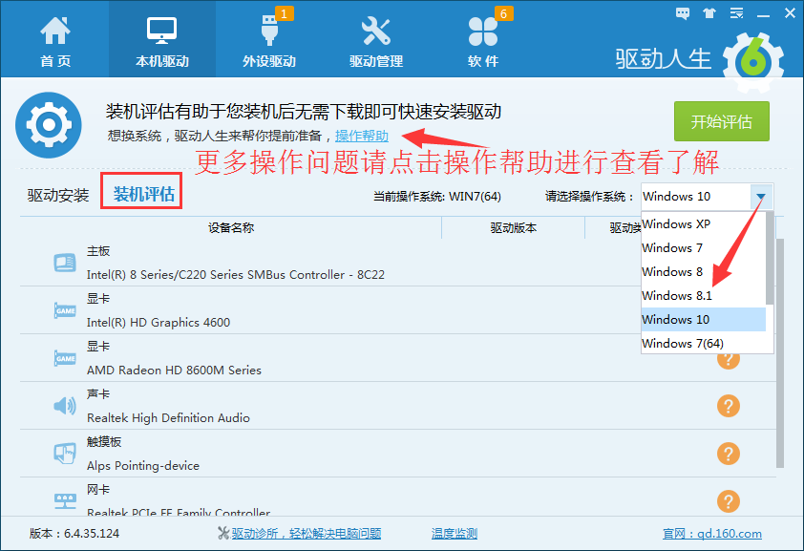Viewport: 804px width, 551px height.
Task: Visit the 官网：qd.160.com link
Action: tap(712, 534)
